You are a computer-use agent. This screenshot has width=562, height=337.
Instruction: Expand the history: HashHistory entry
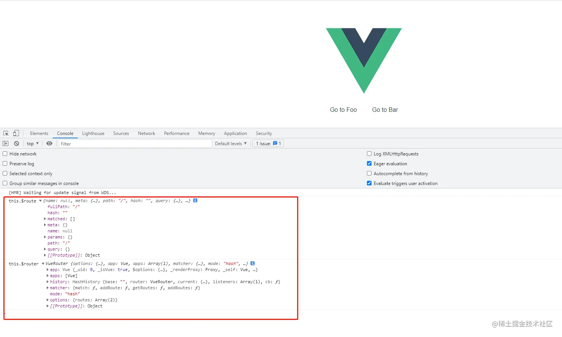(x=47, y=282)
